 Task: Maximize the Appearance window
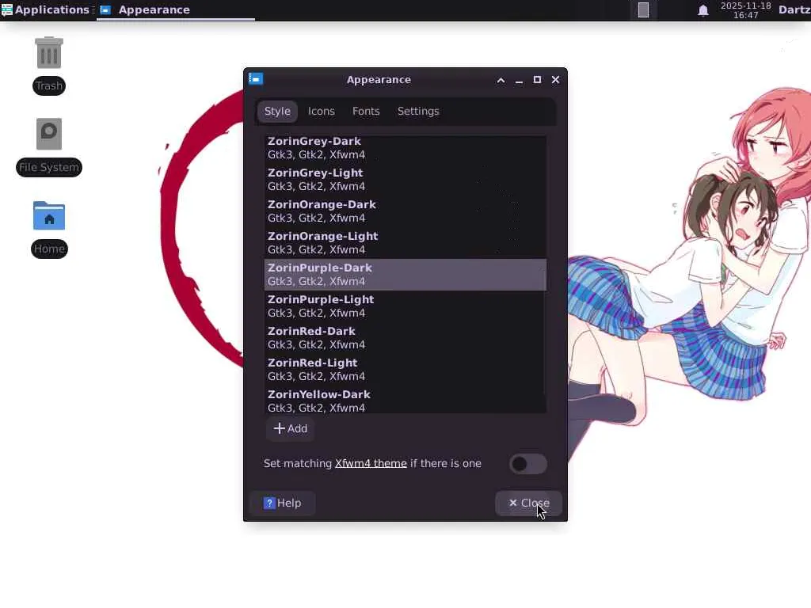[x=537, y=80]
